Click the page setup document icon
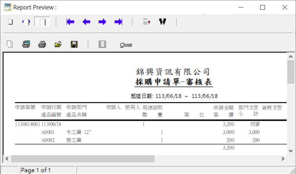The image size is (296, 174). tap(10, 44)
